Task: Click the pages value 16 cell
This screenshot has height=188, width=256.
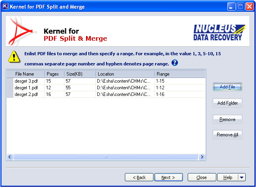Action: coord(54,94)
